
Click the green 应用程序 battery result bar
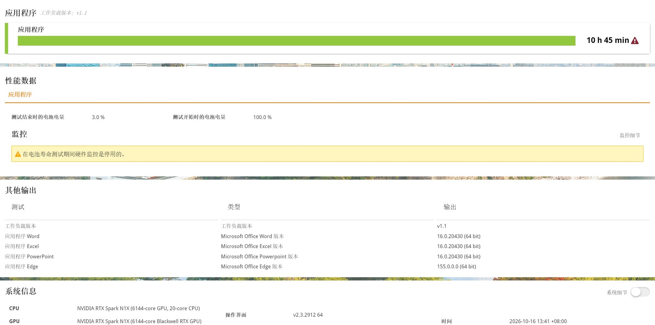click(296, 41)
